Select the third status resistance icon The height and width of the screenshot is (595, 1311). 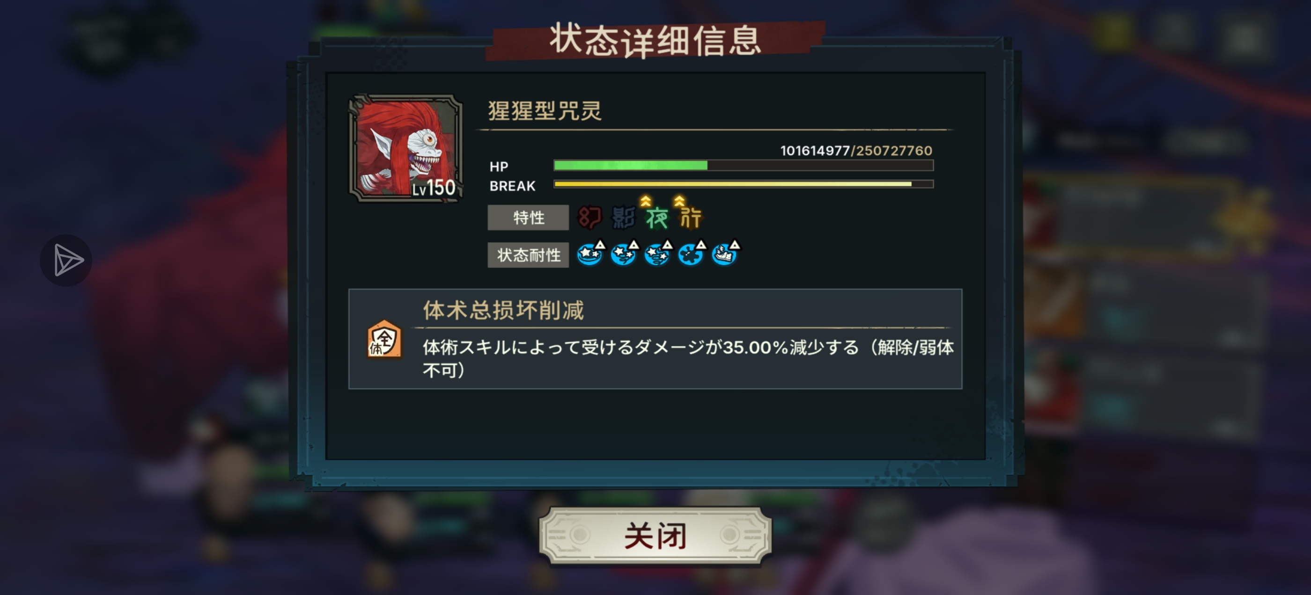click(x=659, y=253)
